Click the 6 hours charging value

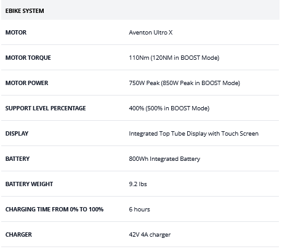[139, 210]
